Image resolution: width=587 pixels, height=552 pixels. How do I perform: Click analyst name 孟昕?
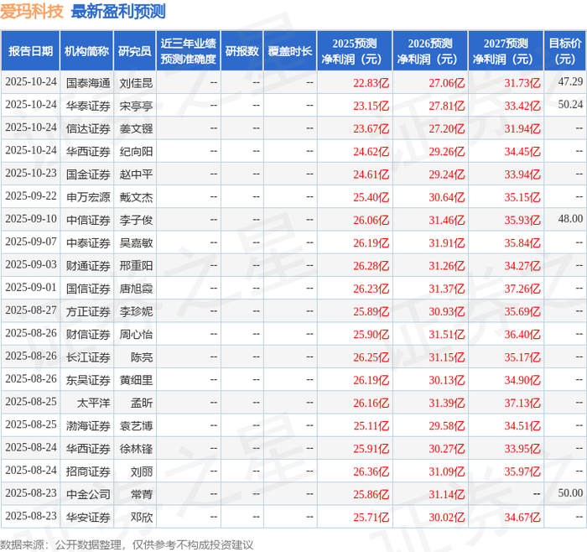[x=142, y=403]
